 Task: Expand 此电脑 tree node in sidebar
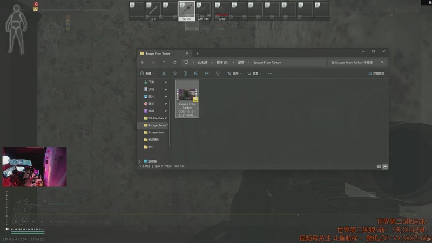[140, 161]
